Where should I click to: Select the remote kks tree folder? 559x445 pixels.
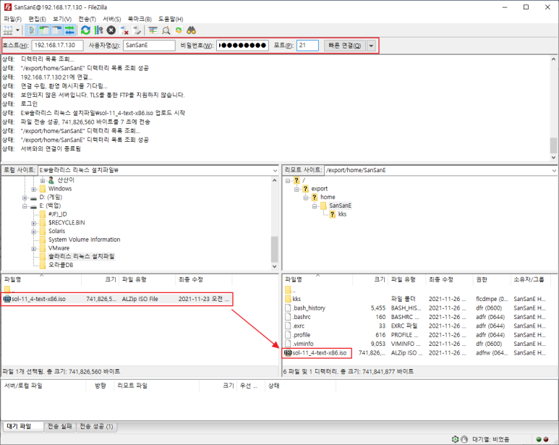[x=342, y=214]
